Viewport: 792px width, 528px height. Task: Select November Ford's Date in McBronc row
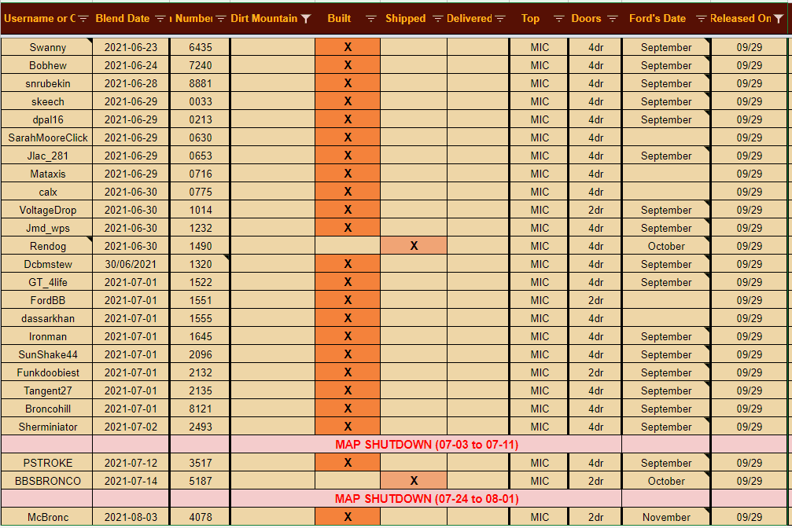click(x=666, y=518)
